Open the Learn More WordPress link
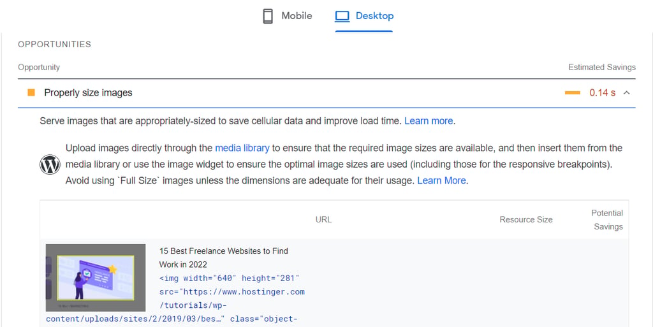Image resolution: width=653 pixels, height=327 pixels. pyautogui.click(x=441, y=180)
